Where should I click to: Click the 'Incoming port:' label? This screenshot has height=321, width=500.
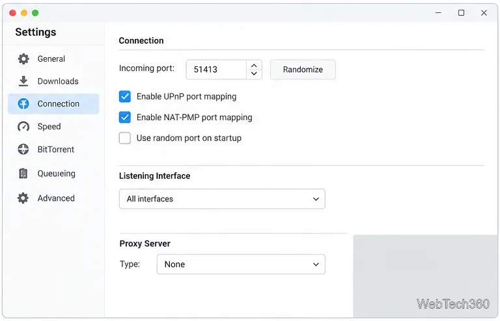tap(146, 68)
